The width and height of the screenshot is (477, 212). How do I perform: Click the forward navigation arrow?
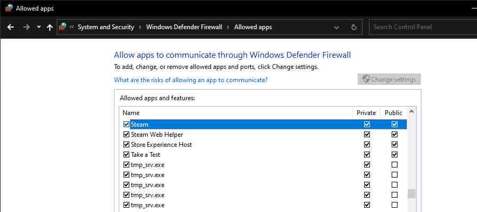26,27
